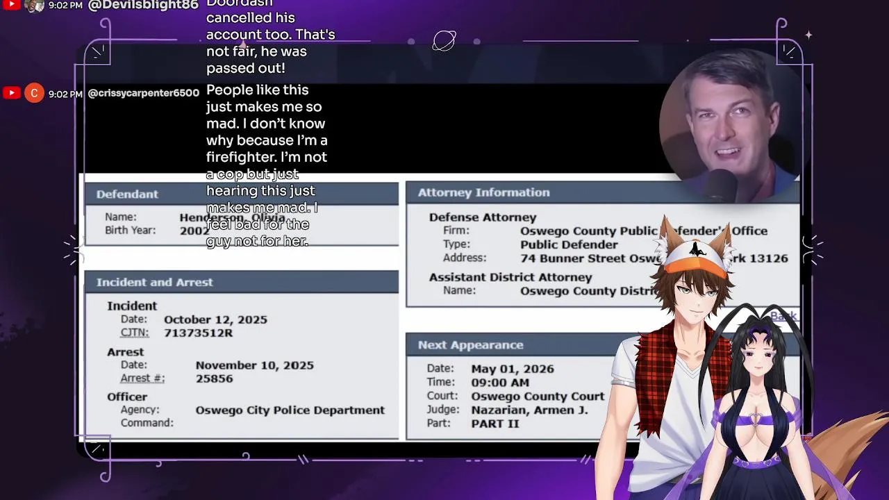Select next appearance date 'May 01, 2026'
The height and width of the screenshot is (500, 889).
tap(513, 369)
